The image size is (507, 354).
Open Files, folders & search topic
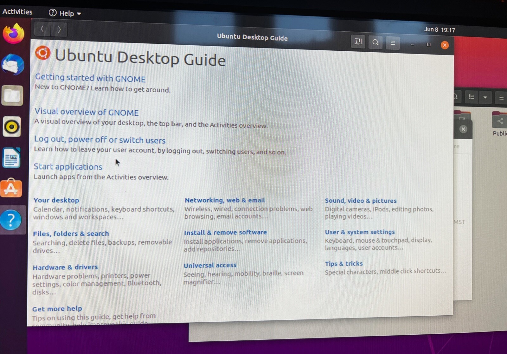71,234
